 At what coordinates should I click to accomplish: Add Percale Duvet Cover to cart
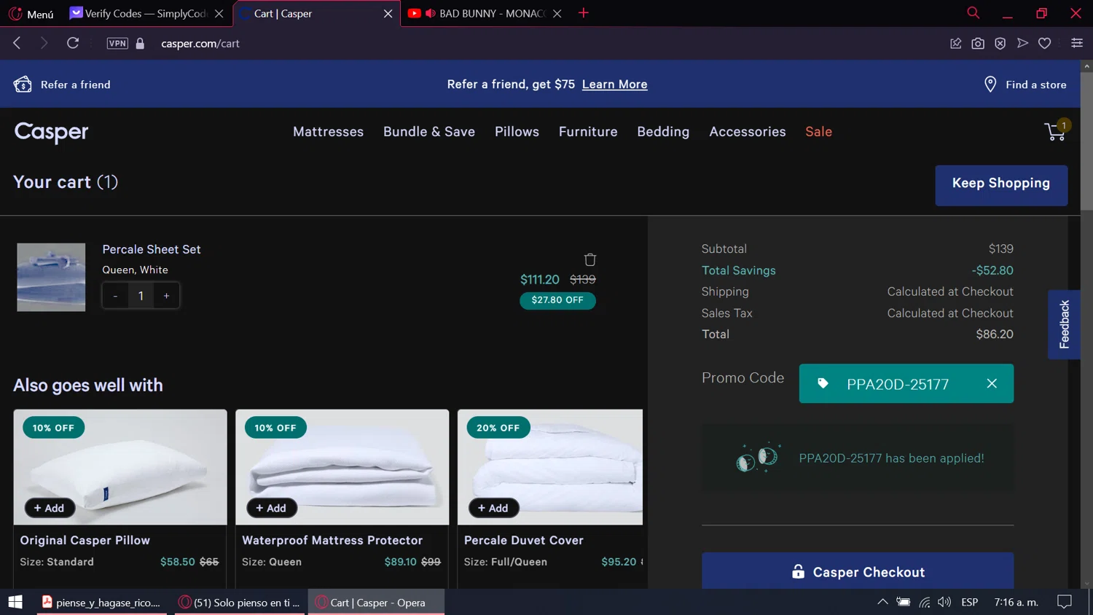[494, 508]
